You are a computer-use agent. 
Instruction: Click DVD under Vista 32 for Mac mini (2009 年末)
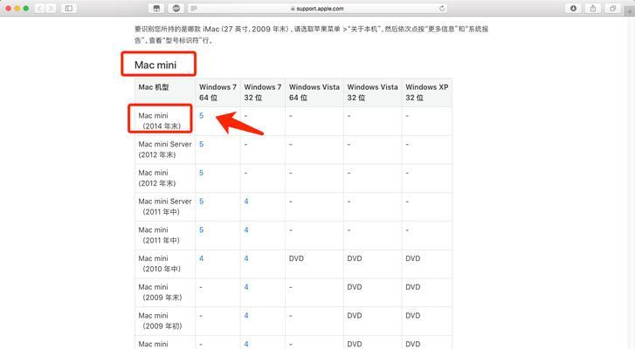[x=355, y=287]
